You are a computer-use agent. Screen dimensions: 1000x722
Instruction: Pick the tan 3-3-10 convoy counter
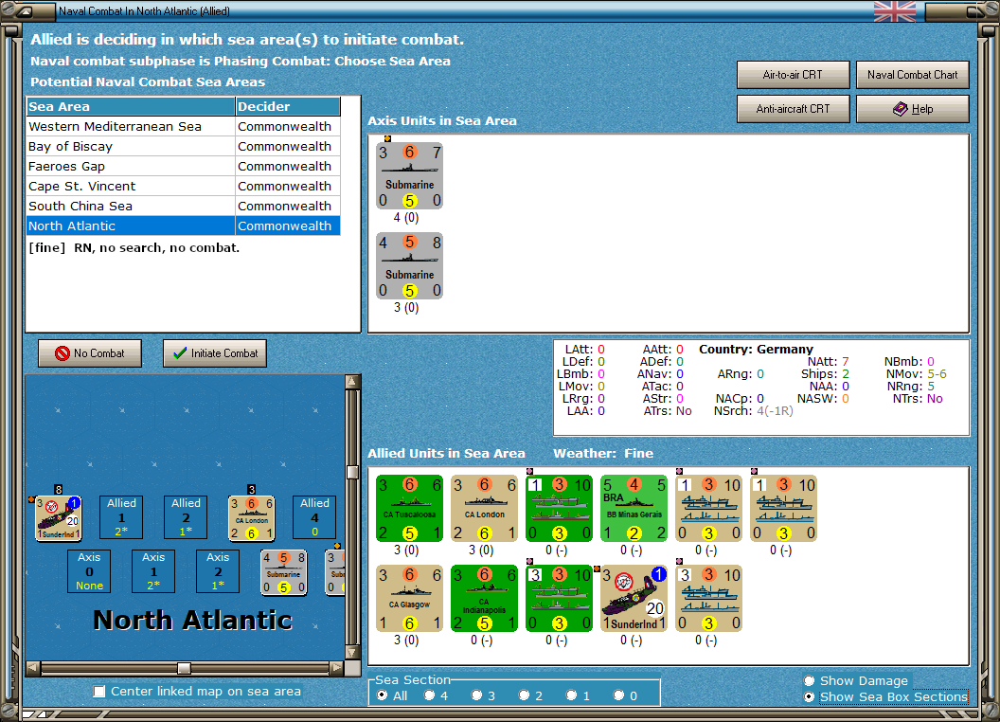pyautogui.click(x=708, y=598)
